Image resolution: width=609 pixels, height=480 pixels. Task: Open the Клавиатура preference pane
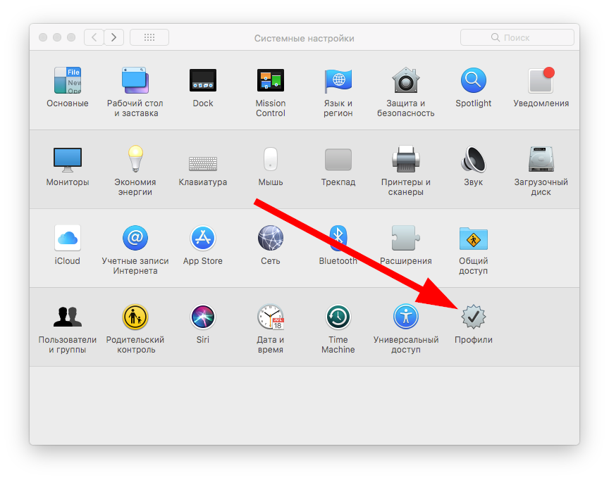coord(203,161)
